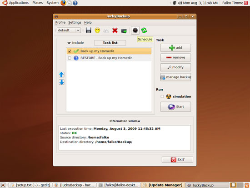This screenshot has width=250, height=188.
Task: Open the default profile dropdown
Action: pos(69,30)
